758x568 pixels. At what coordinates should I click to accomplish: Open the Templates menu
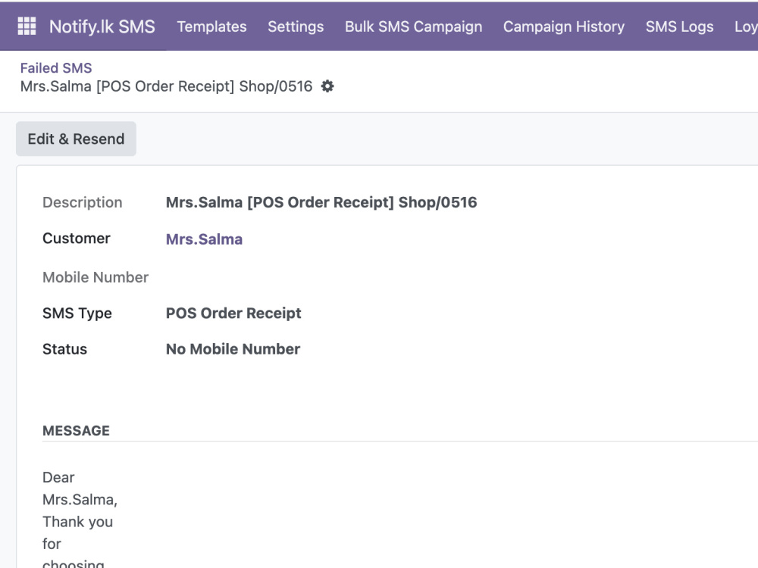point(211,27)
